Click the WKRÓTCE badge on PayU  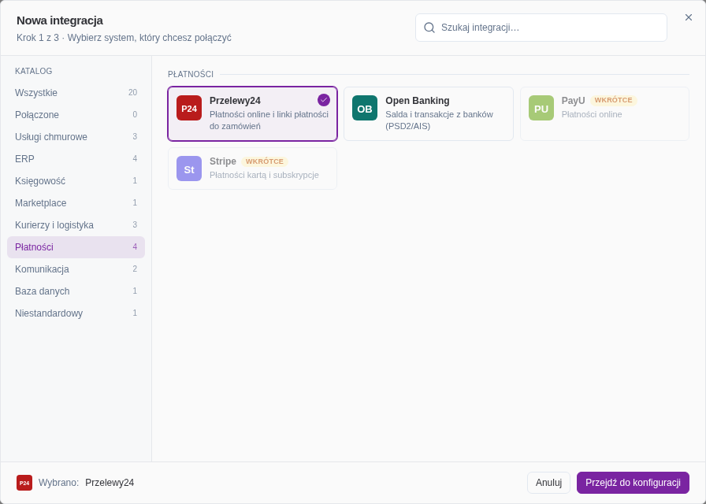click(x=613, y=100)
